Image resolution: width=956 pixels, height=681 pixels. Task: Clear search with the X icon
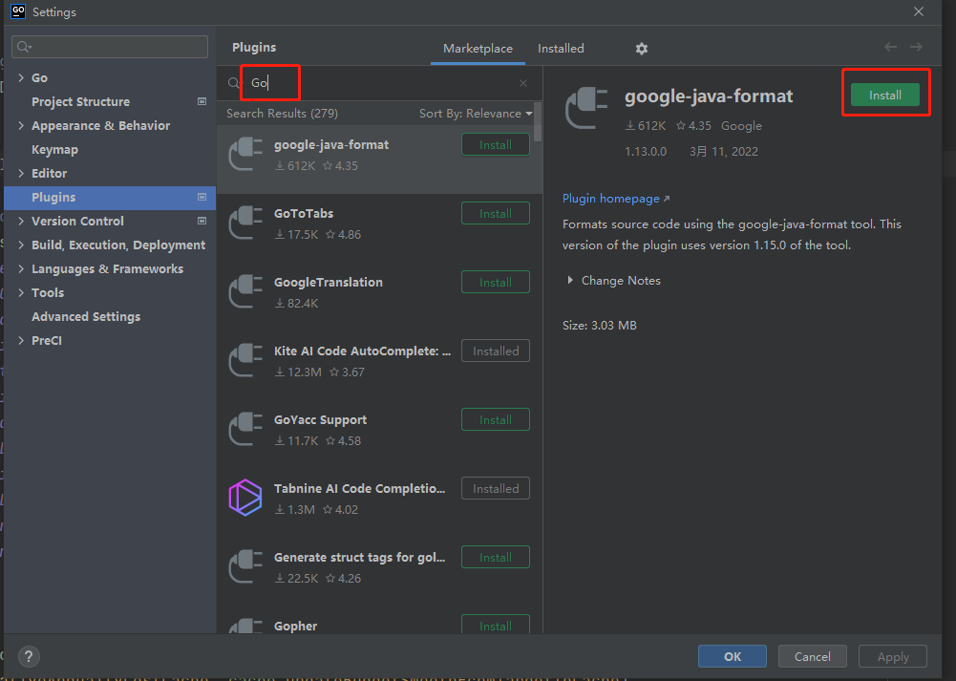[x=523, y=83]
